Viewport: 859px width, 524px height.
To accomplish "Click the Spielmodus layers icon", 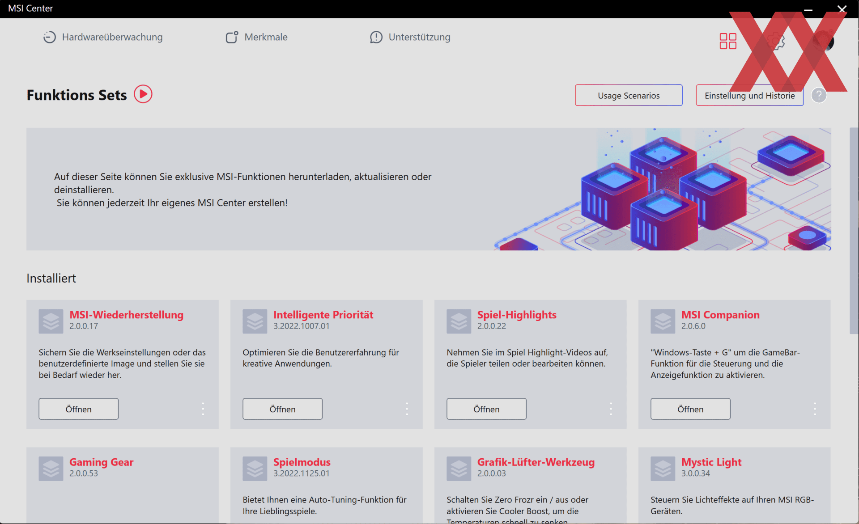I will pyautogui.click(x=255, y=469).
